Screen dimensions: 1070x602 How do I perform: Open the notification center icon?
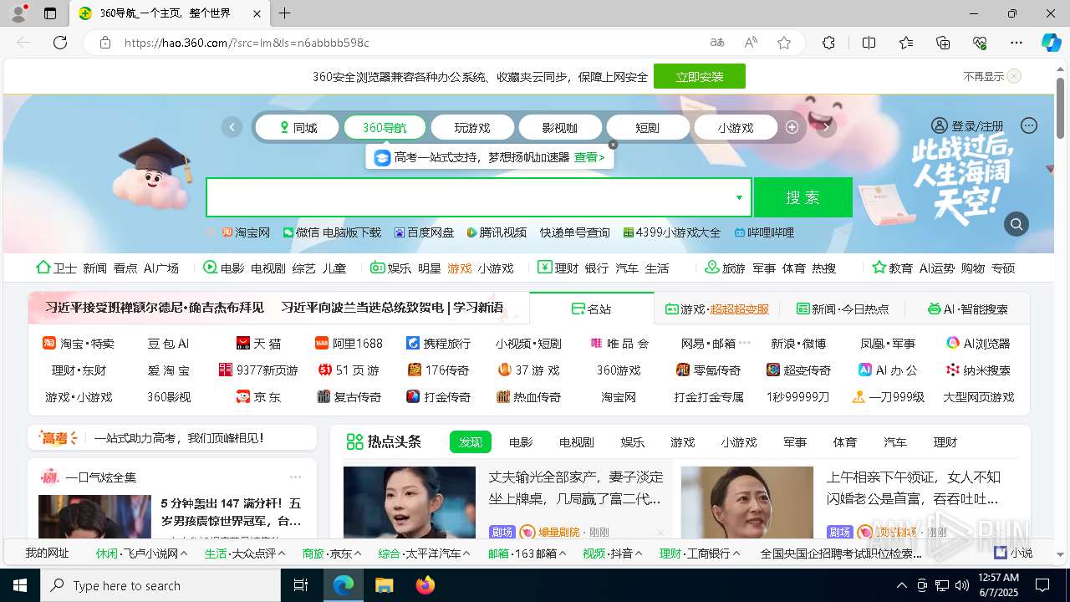point(1042,585)
